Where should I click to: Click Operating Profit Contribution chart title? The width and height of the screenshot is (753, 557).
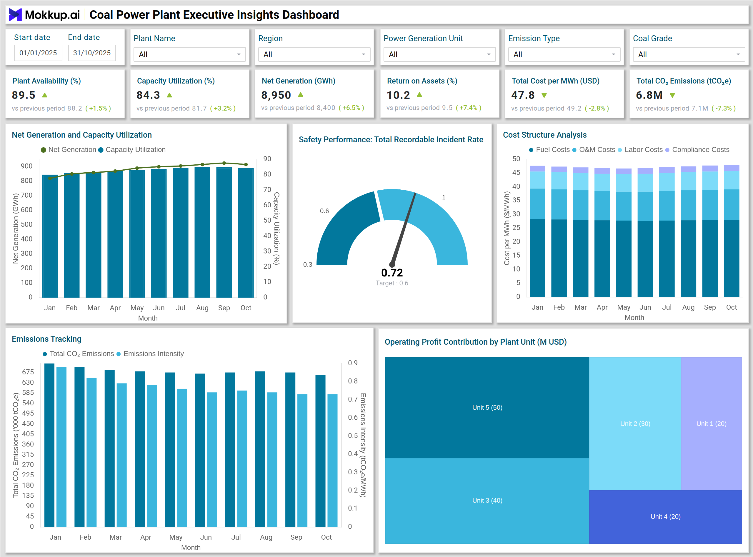click(x=475, y=342)
